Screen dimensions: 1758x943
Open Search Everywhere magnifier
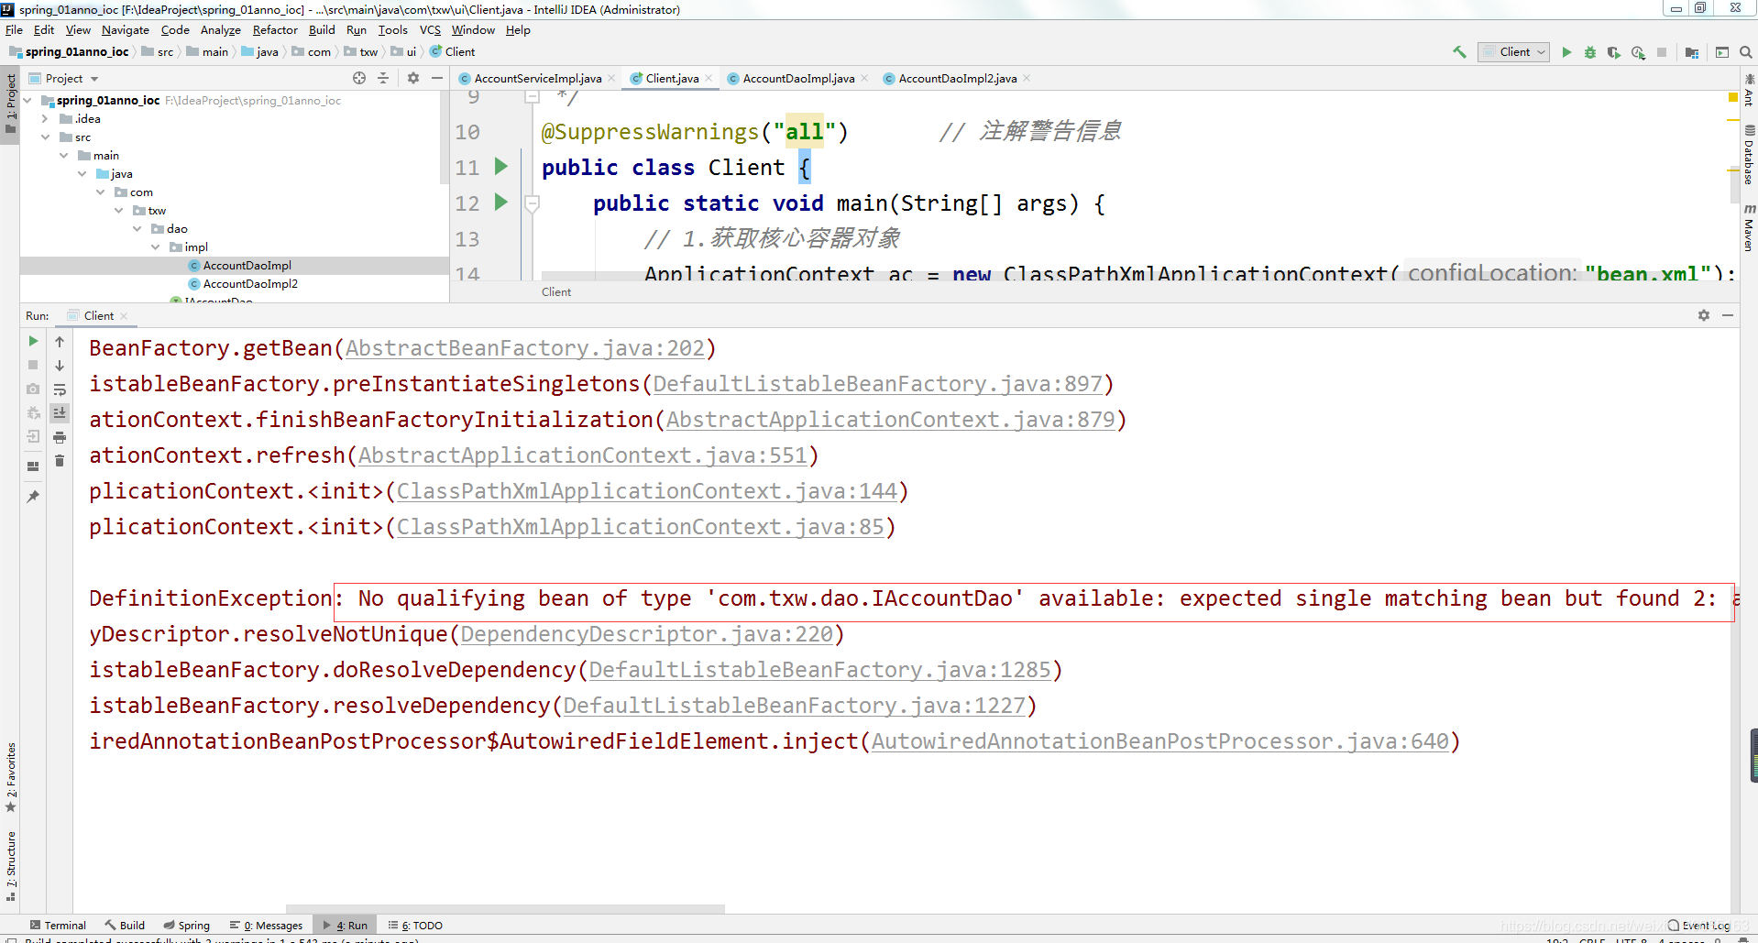[1746, 52]
